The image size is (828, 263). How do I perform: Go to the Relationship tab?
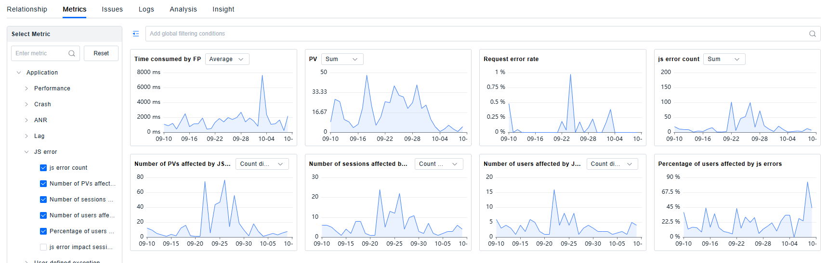coord(27,9)
